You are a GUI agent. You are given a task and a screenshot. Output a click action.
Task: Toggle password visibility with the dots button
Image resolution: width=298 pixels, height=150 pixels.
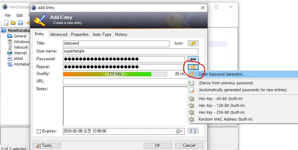click(193, 59)
